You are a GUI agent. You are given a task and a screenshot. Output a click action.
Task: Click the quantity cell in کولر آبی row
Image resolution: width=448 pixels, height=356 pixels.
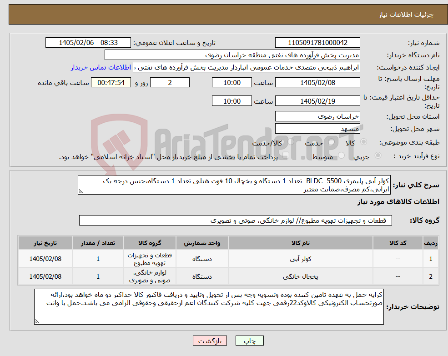pos(98,259)
